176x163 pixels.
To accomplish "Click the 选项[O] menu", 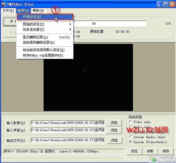I will 23,11.
